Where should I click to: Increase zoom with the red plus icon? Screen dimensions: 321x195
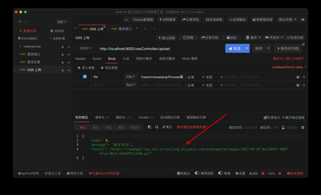(280, 173)
